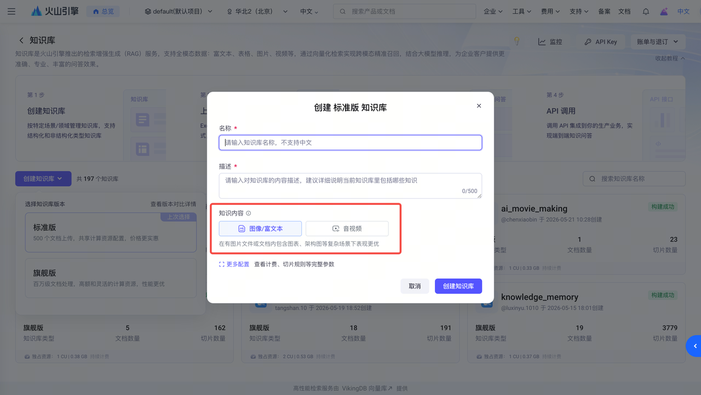Switch language via the top-right 中文 link
Viewport: 701px width, 395px height.
coord(683,11)
